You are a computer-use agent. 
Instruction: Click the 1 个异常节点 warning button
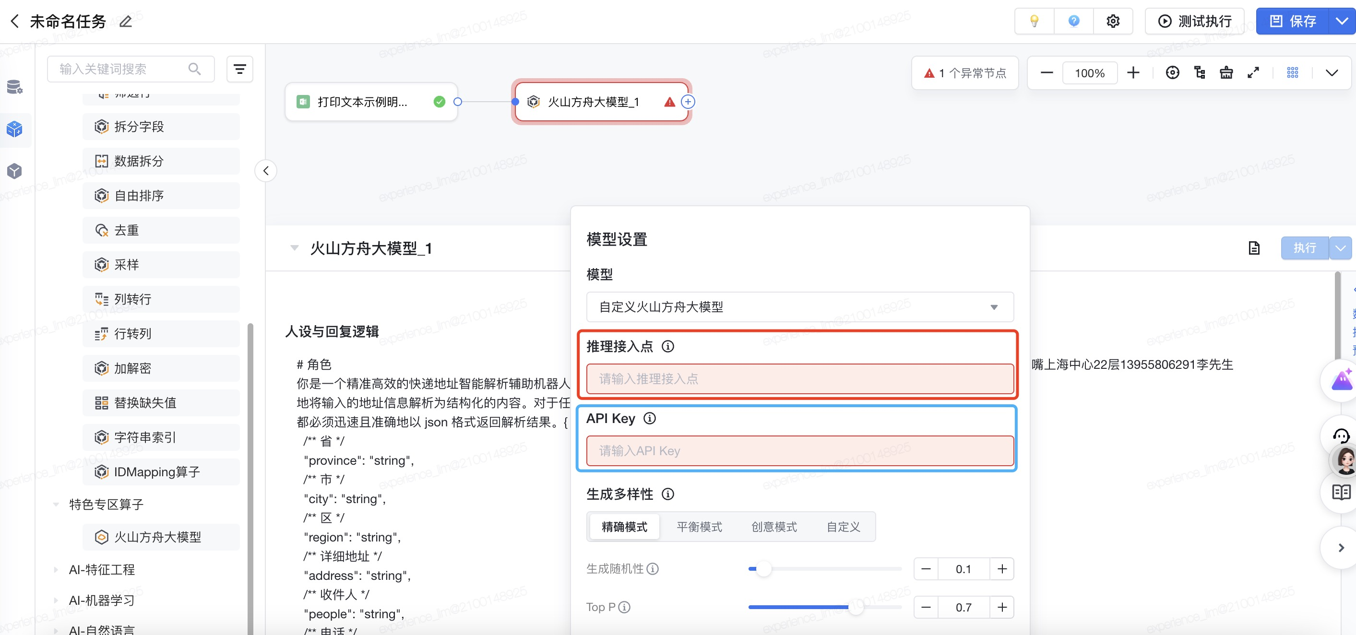(x=964, y=73)
